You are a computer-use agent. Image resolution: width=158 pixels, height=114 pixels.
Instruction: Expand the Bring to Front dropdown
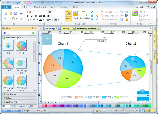[118, 12]
